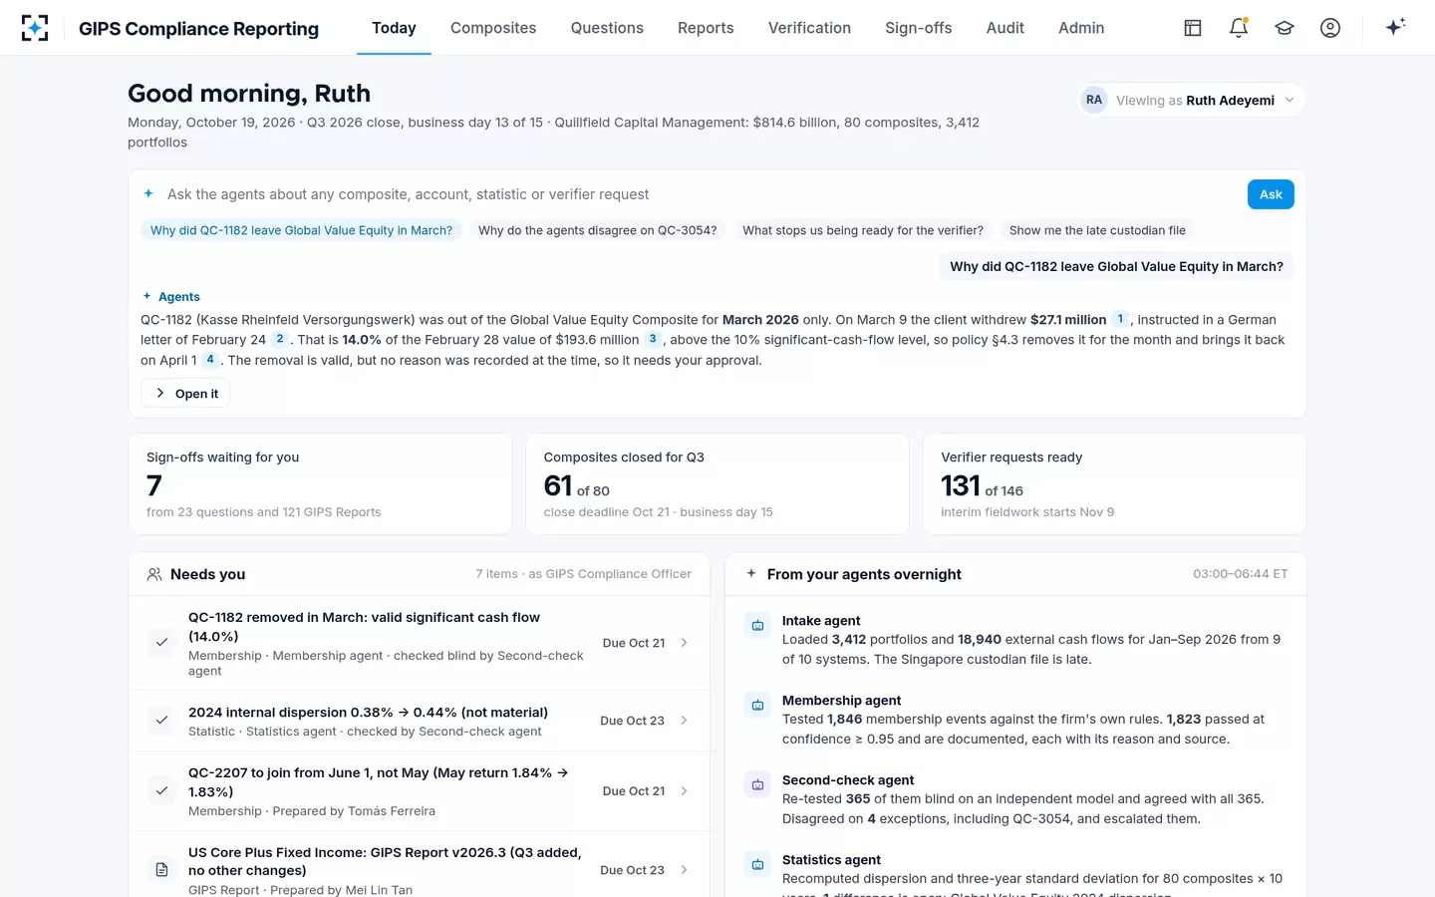1435x897 pixels.
Task: Click the Intake agent robot icon
Action: click(x=757, y=626)
